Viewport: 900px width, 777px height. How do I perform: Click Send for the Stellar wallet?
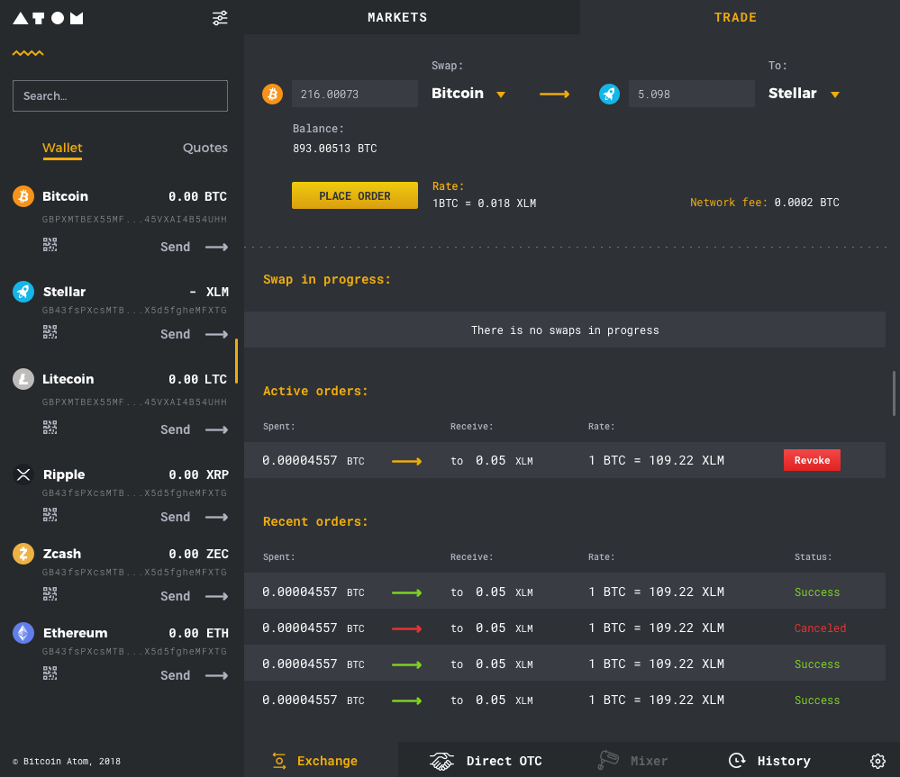(175, 334)
